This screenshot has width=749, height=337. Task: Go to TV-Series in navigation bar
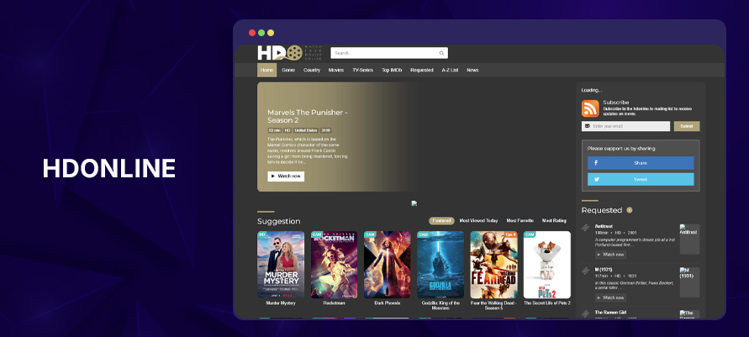click(x=362, y=70)
